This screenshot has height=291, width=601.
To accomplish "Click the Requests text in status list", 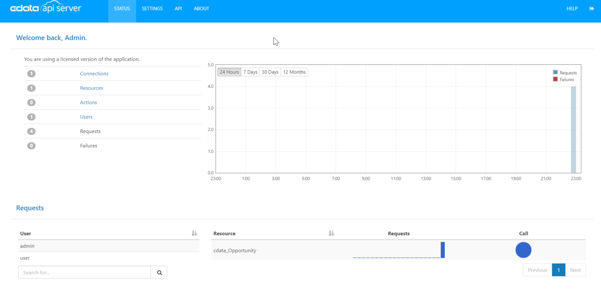I will (x=90, y=131).
